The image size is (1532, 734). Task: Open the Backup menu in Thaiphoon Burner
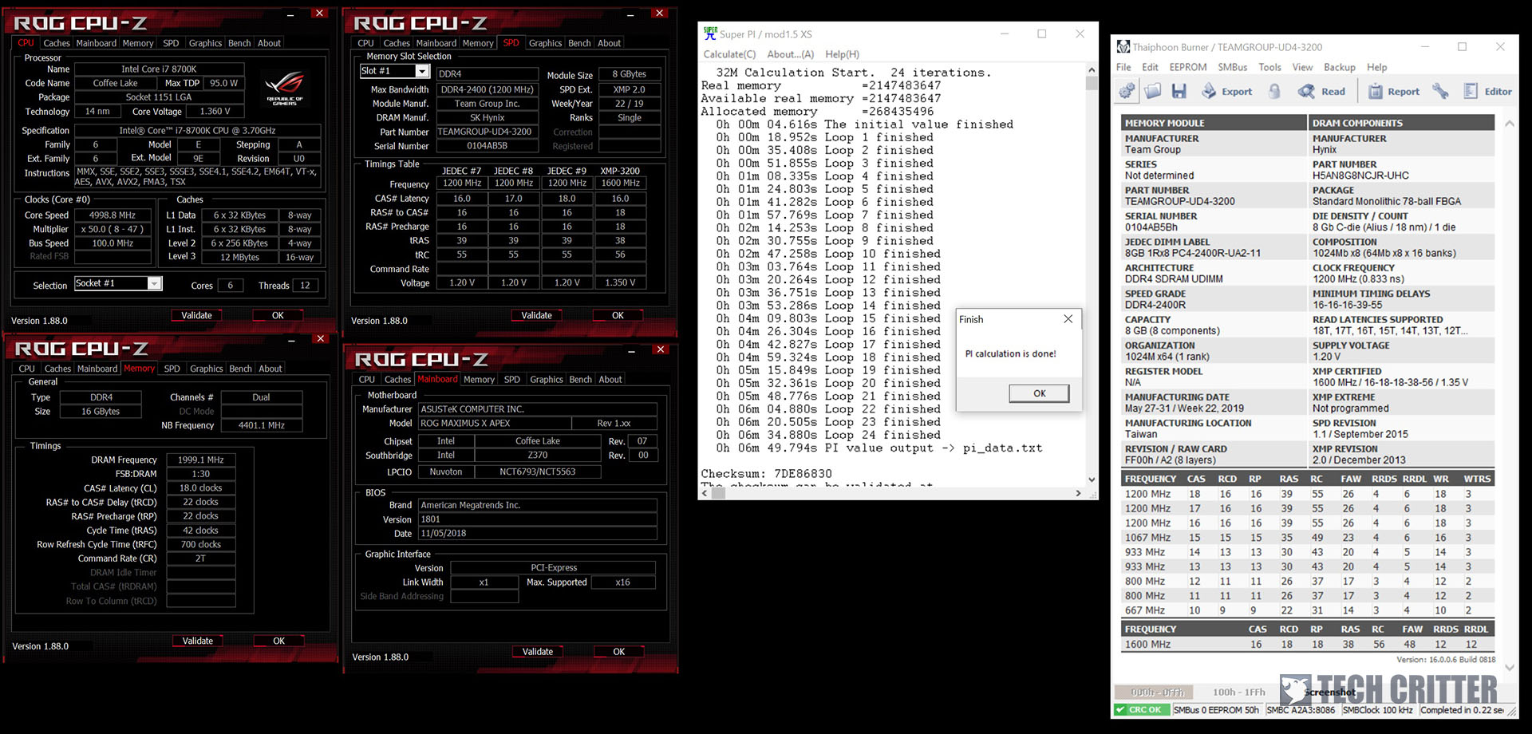[1339, 67]
